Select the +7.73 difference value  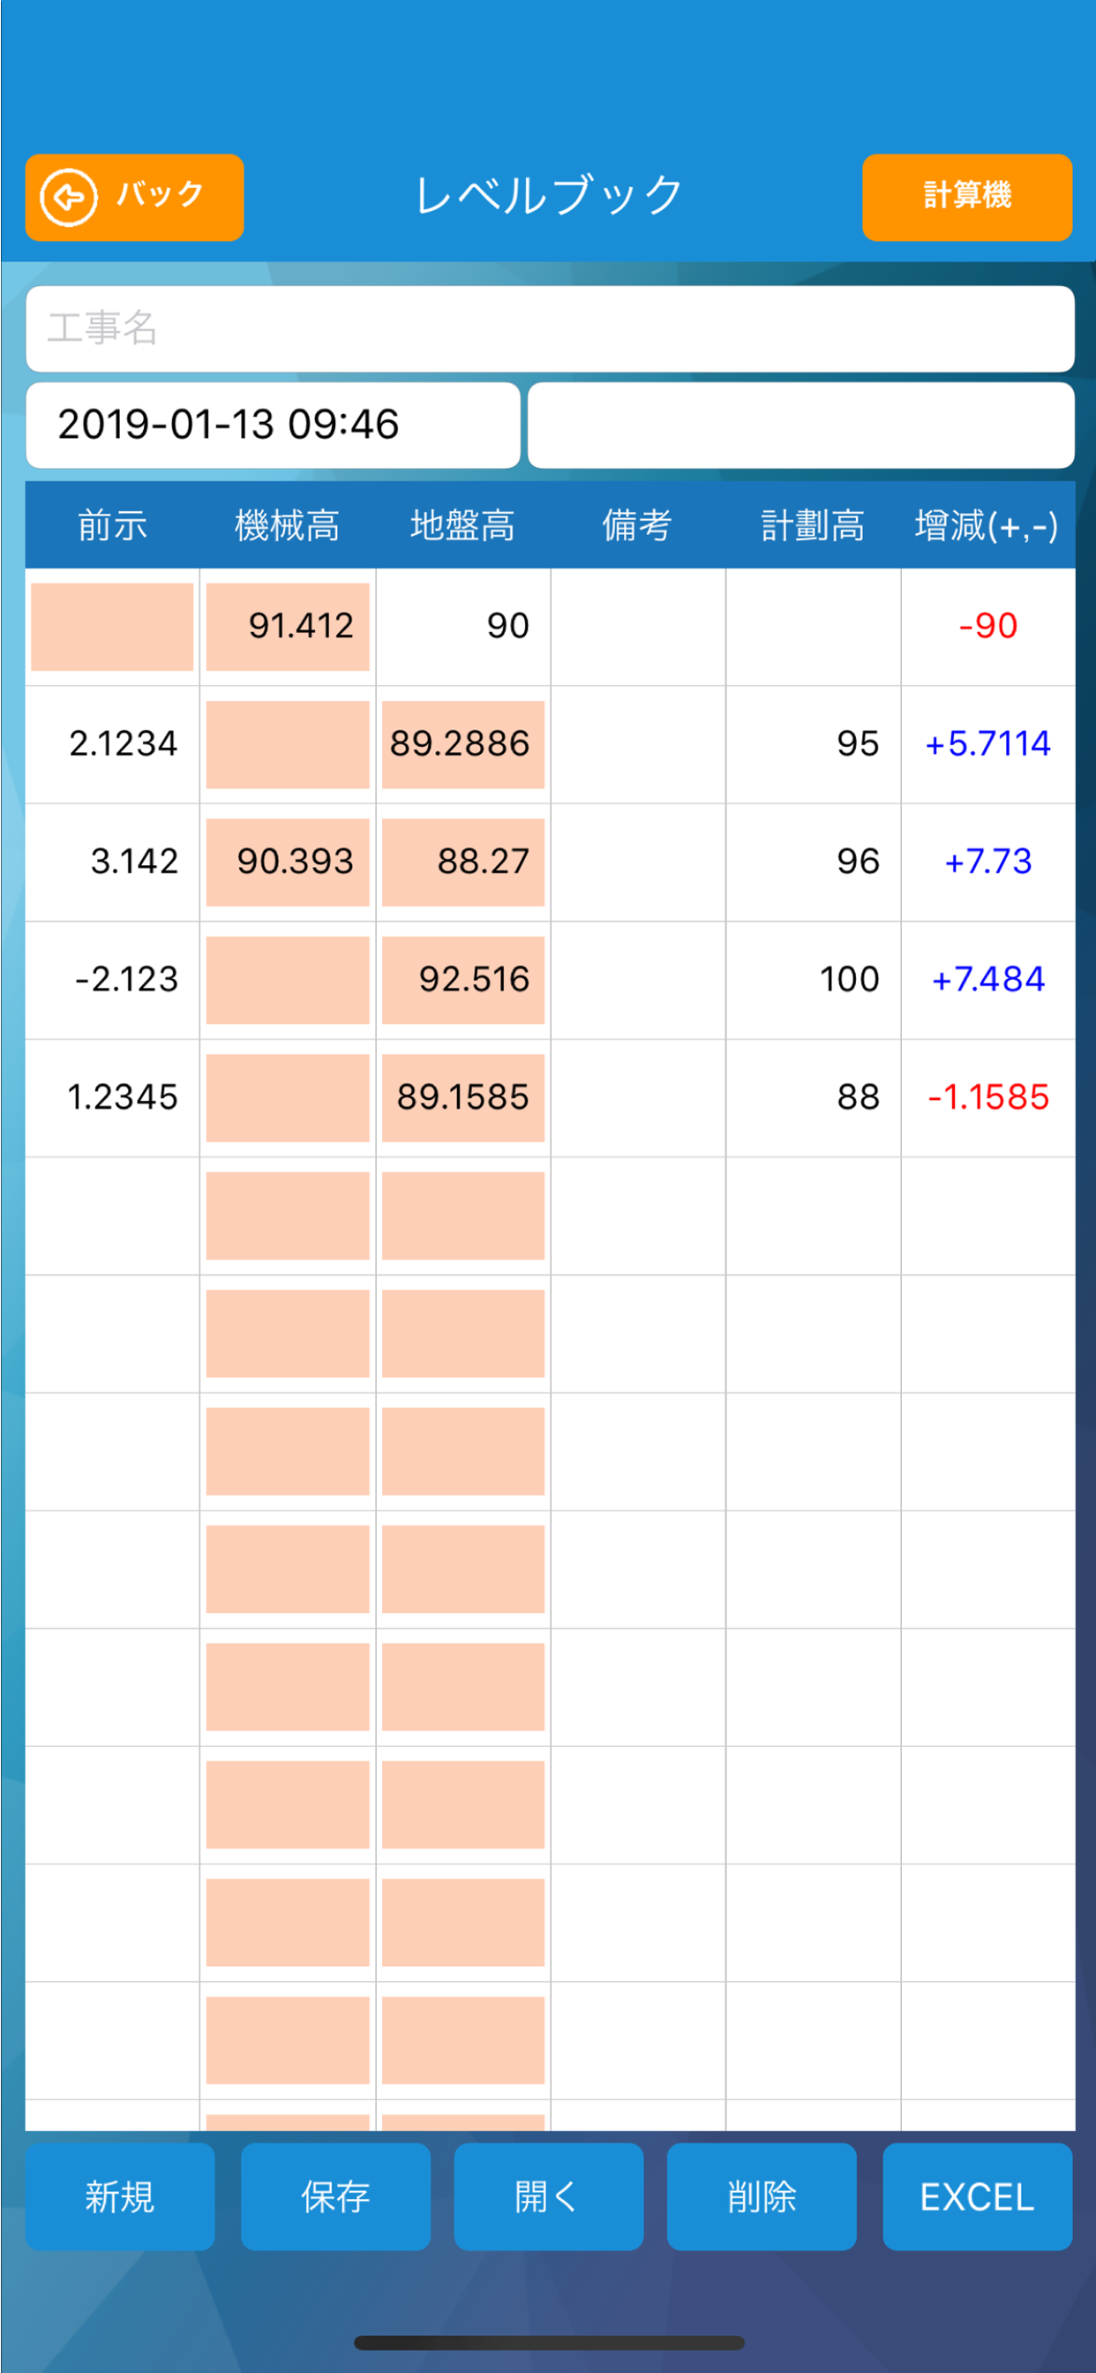987,863
